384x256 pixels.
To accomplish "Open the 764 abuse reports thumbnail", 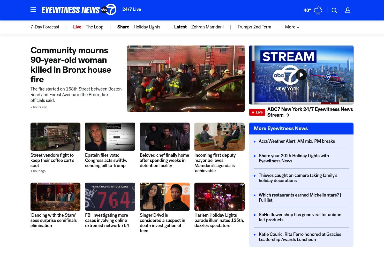I will point(110,197).
